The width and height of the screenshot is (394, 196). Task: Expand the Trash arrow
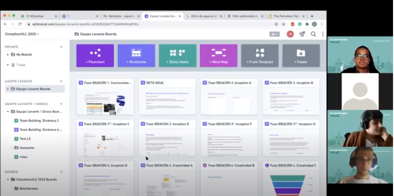pyautogui.click(x=8, y=65)
